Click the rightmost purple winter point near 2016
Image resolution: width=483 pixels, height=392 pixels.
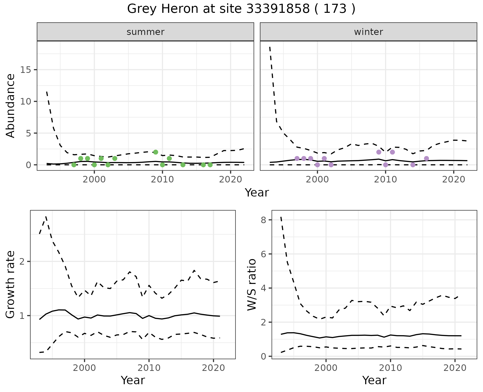click(426, 158)
